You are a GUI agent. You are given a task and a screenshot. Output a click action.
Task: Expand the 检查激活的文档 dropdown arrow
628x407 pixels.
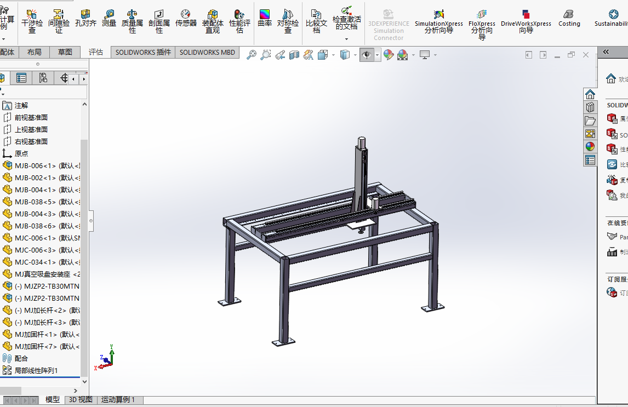click(x=346, y=39)
